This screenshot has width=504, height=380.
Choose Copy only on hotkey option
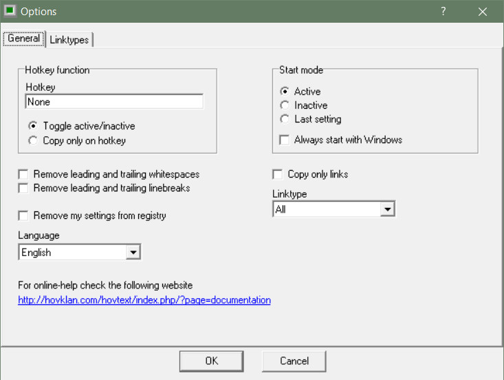[x=33, y=140]
